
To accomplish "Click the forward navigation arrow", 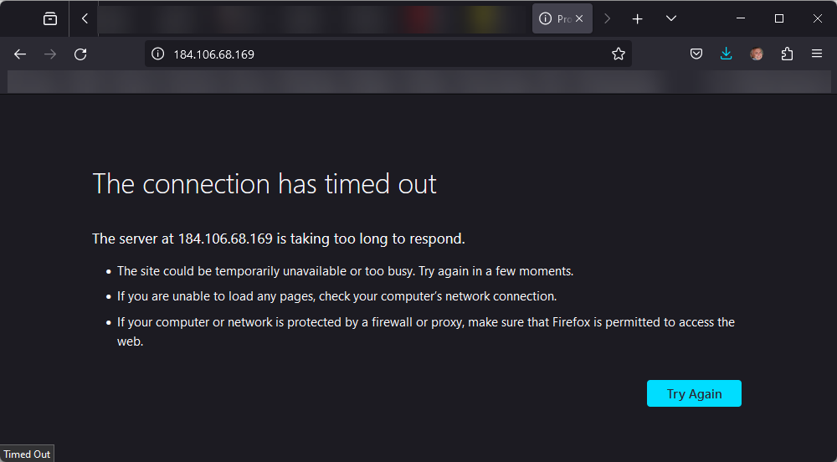I will (x=50, y=54).
